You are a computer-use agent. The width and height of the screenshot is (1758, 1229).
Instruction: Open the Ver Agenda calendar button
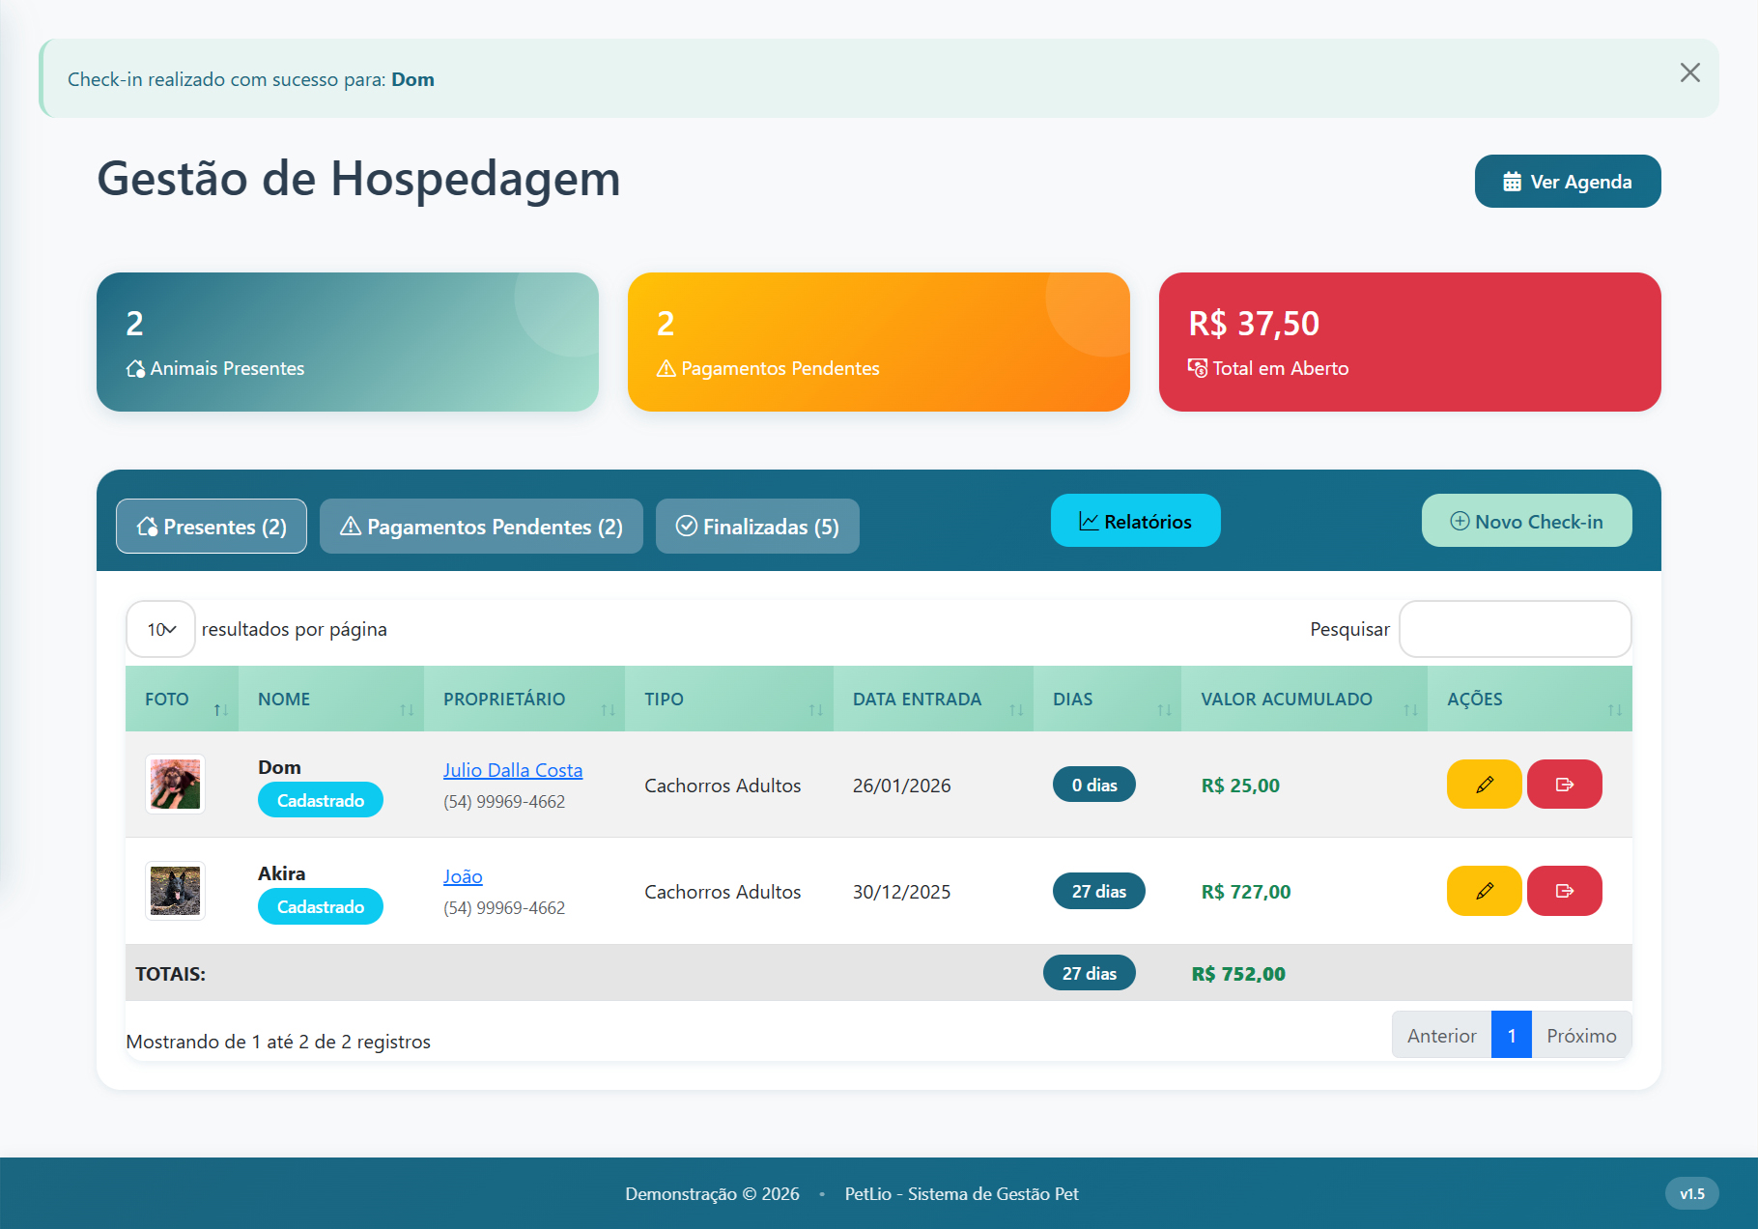[x=1567, y=182]
